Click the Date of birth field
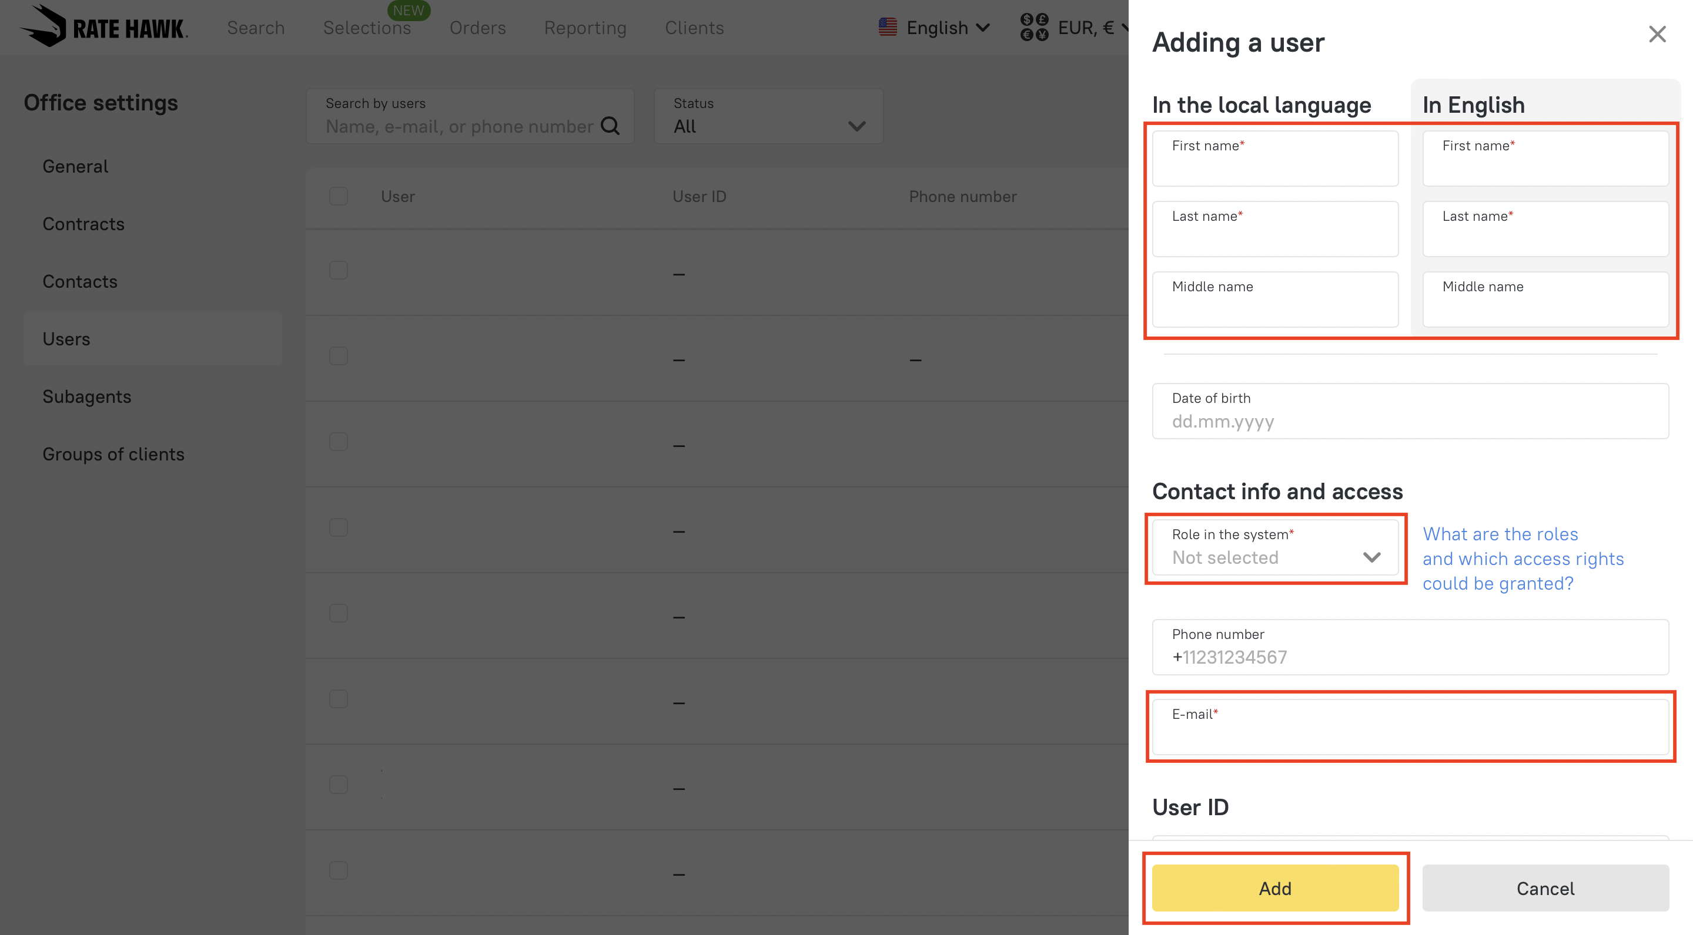 click(x=1410, y=412)
